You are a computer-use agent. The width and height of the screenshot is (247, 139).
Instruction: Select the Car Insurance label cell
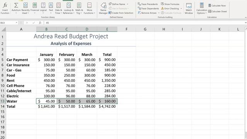click(x=21, y=65)
